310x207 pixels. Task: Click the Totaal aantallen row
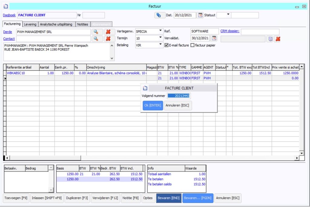(x=176, y=174)
